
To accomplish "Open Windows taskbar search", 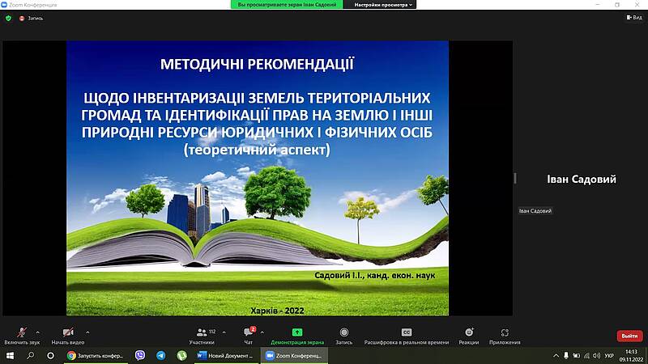I will (x=30, y=355).
